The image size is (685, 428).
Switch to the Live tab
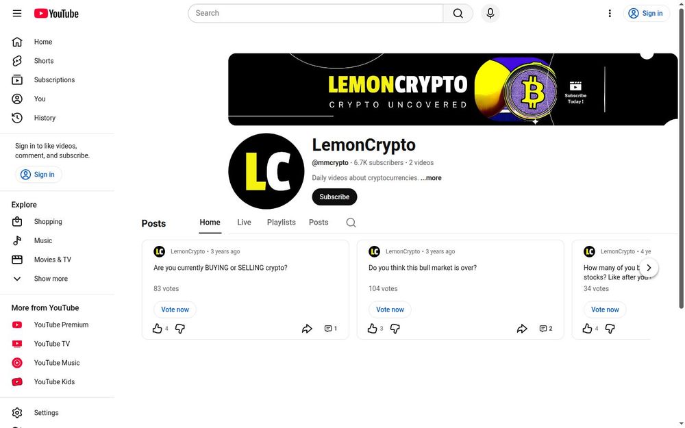tap(244, 223)
